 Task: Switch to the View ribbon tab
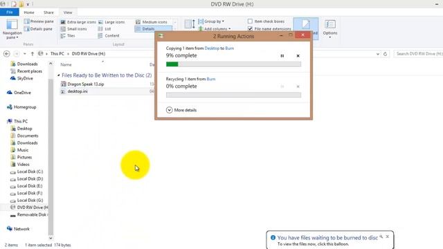pos(68,12)
